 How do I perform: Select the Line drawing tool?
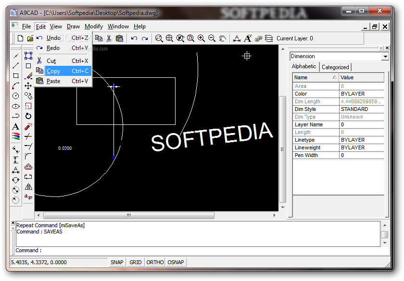pyautogui.click(x=16, y=66)
